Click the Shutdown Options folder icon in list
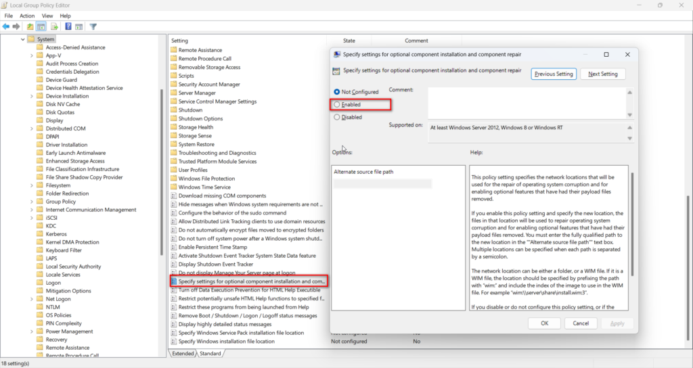The height and width of the screenshot is (368, 693). click(x=174, y=118)
